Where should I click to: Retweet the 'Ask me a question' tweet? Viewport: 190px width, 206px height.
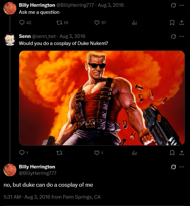tap(62, 23)
